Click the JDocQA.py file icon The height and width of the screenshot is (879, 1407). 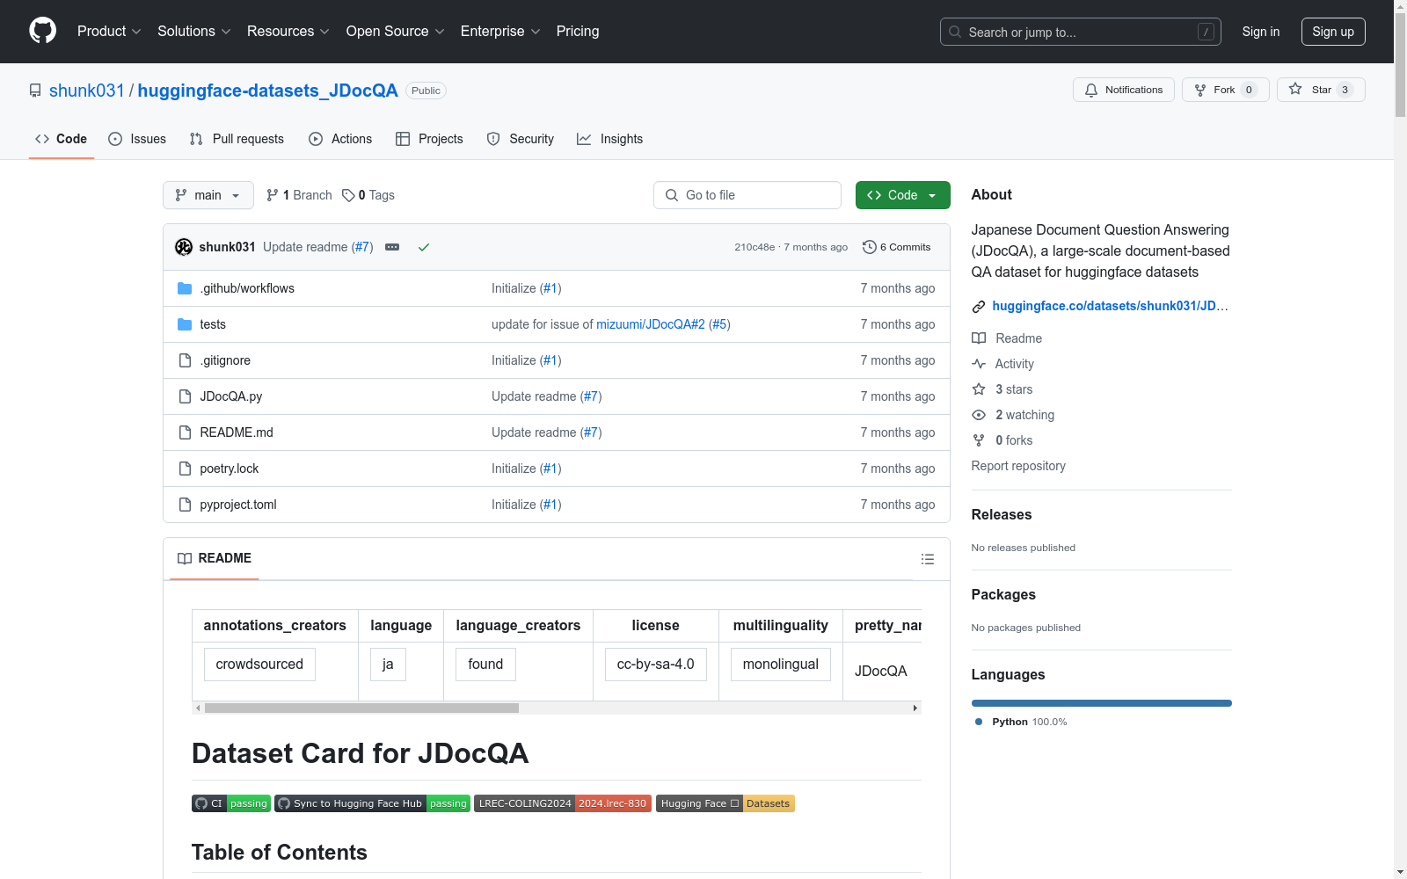coord(185,396)
